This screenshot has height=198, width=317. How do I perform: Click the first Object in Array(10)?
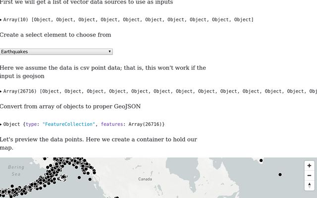click(42, 20)
